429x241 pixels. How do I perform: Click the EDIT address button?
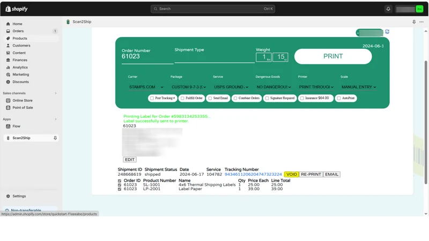(x=130, y=160)
